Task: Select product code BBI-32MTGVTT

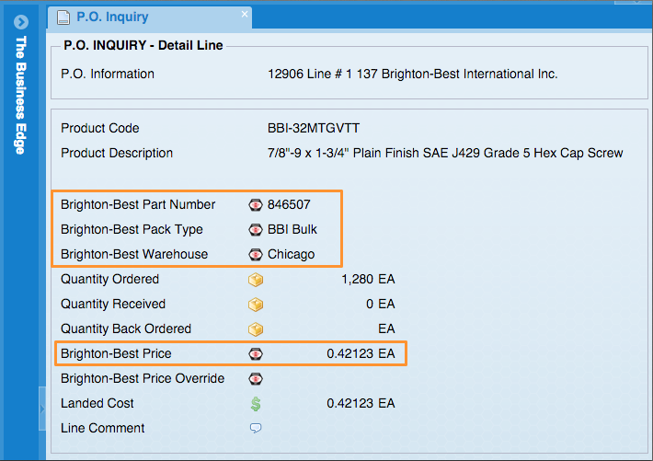Action: [x=314, y=128]
